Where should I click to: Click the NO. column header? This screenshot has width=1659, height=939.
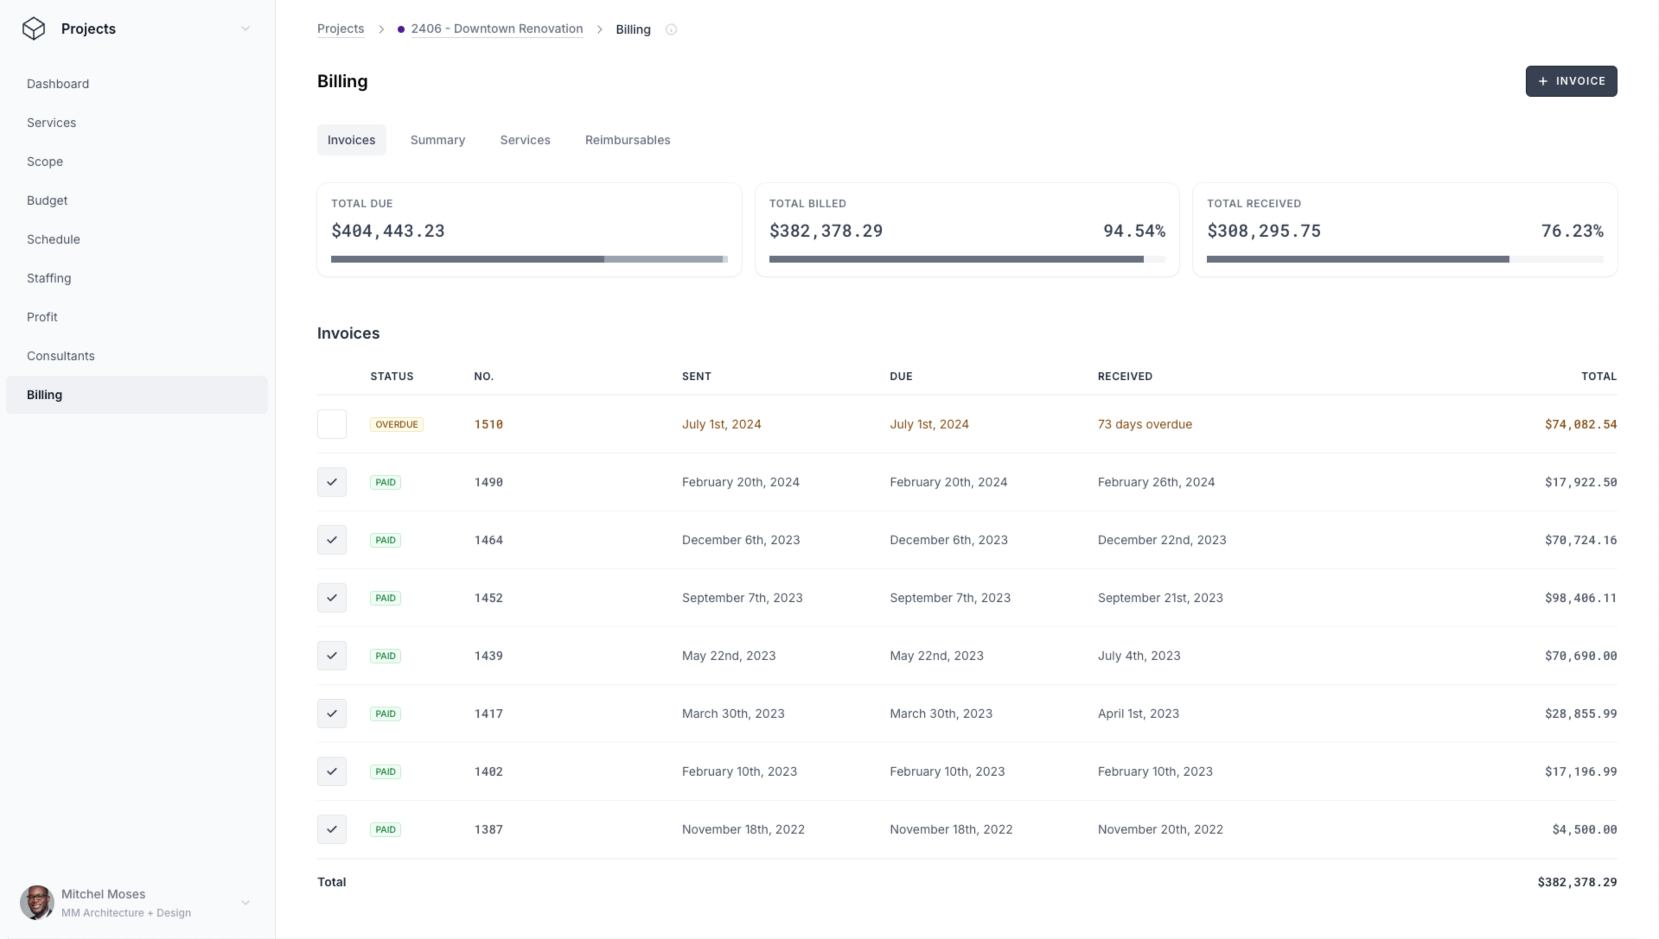pyautogui.click(x=484, y=376)
